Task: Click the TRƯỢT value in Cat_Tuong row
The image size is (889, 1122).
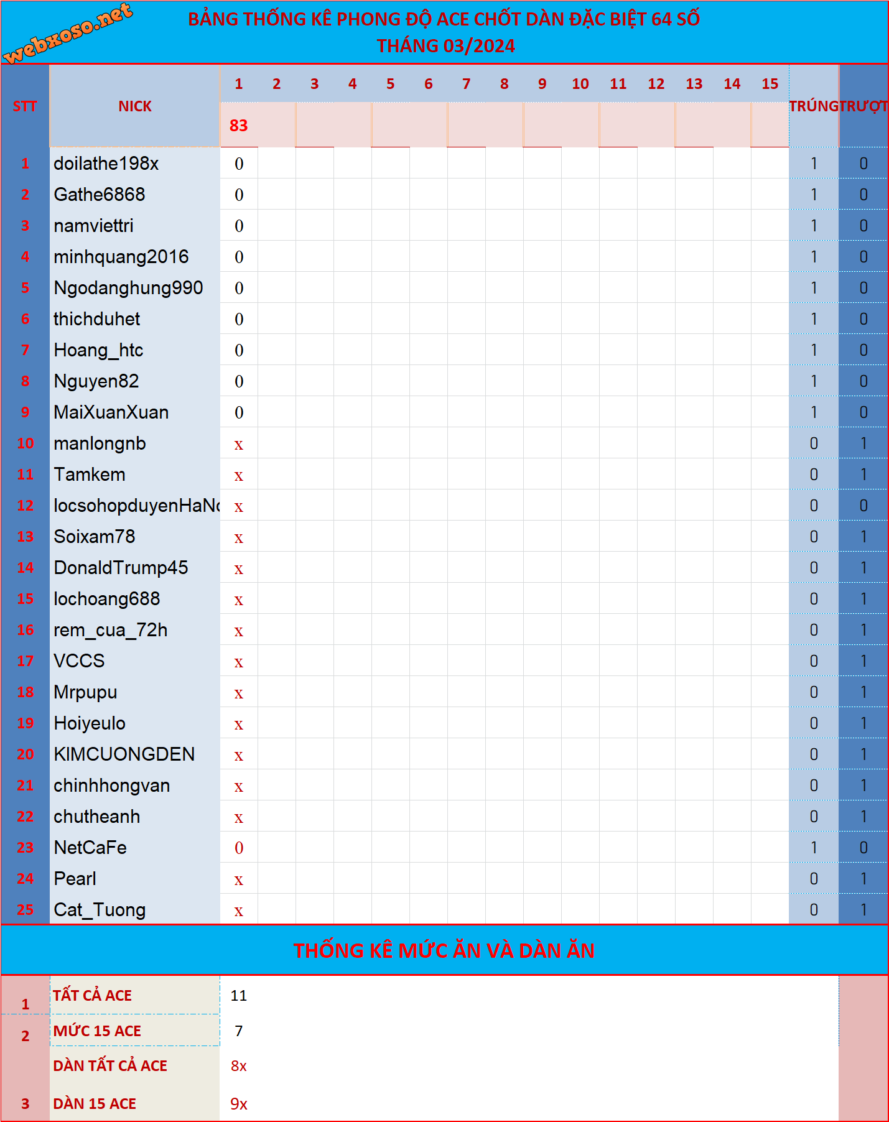Action: pos(863,910)
